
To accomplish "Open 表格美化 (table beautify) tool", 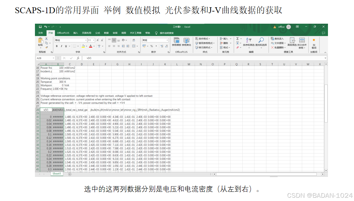I will [187, 42].
